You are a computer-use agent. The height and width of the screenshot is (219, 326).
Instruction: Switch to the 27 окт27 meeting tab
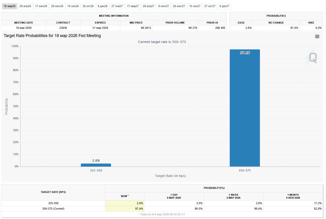point(210,6)
